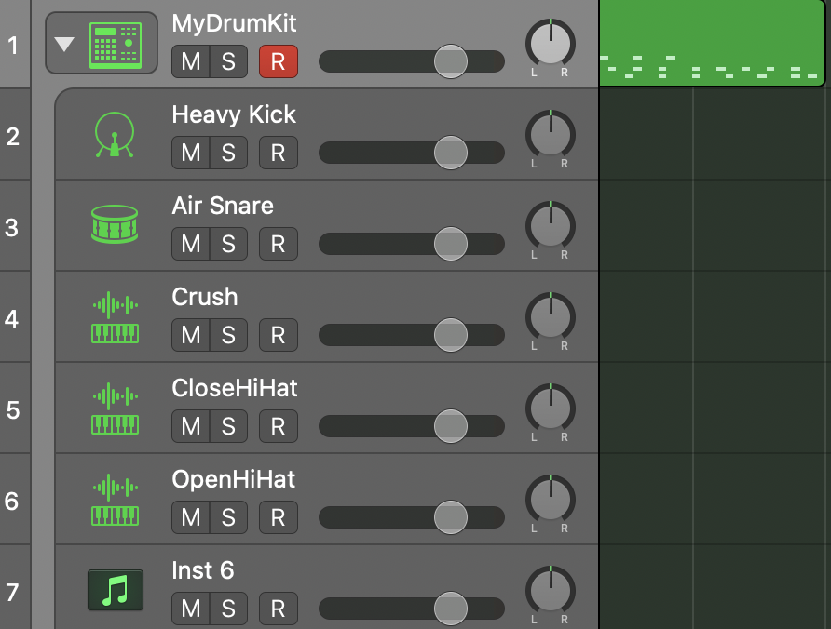831x629 pixels.
Task: Solo the Air Snare track
Action: (x=228, y=244)
